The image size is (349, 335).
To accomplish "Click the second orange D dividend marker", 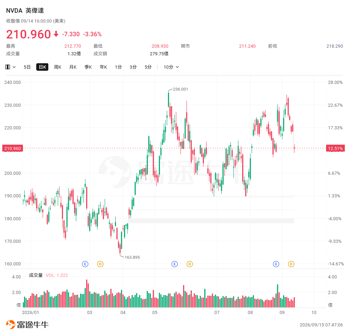I will click(190, 264).
